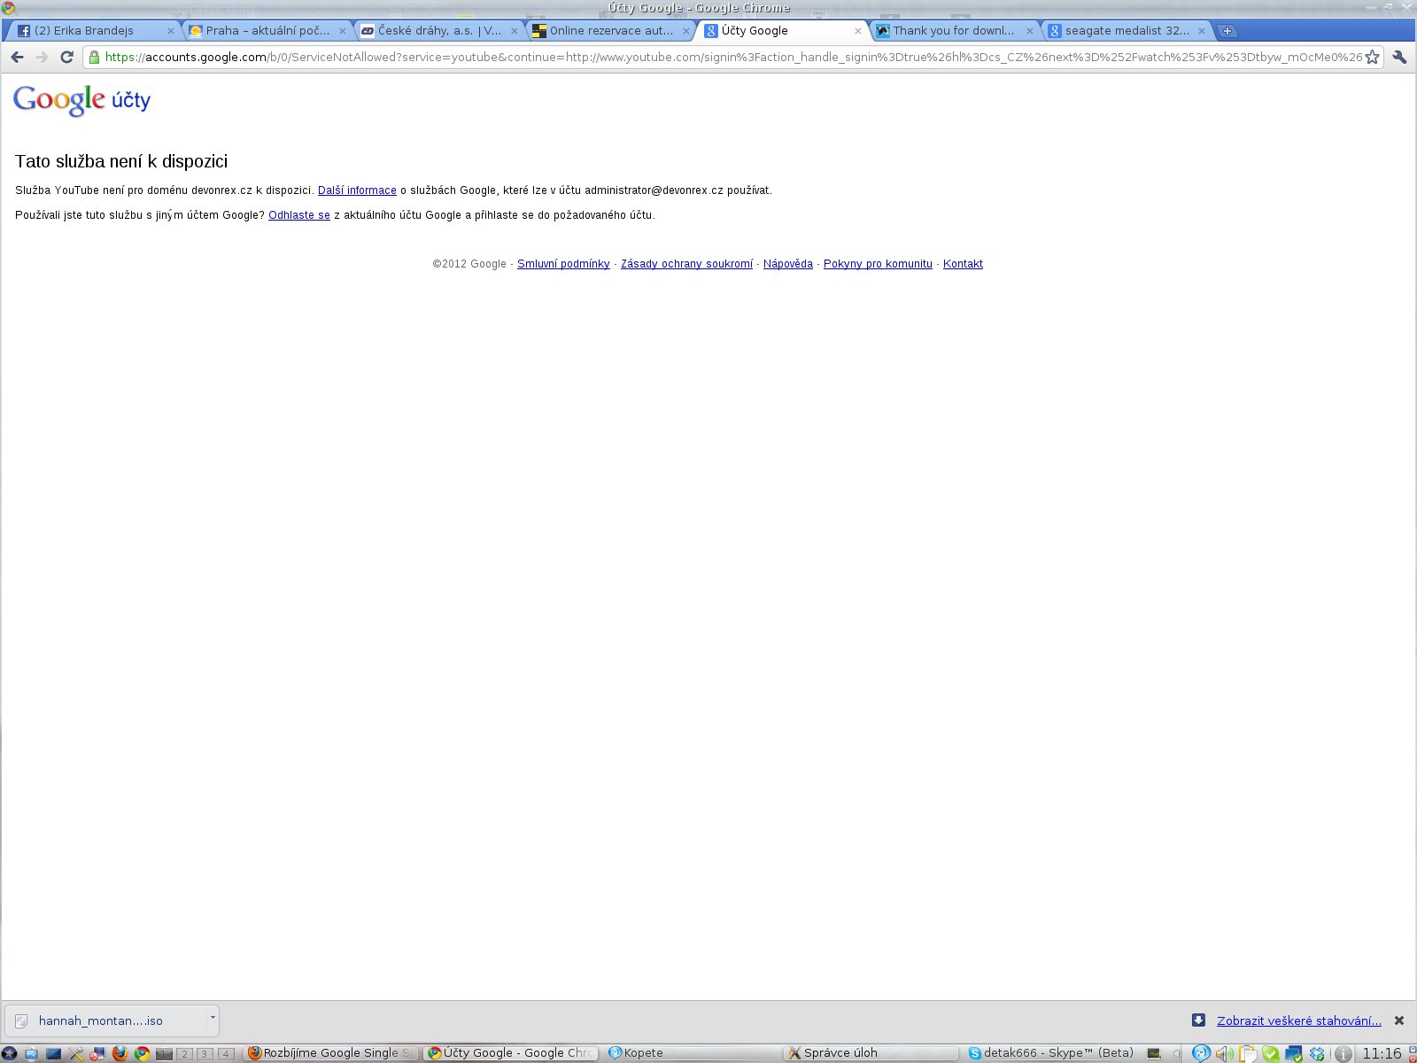This screenshot has width=1417, height=1063.
Task: Click green checkmark tray icon
Action: (1271, 1053)
